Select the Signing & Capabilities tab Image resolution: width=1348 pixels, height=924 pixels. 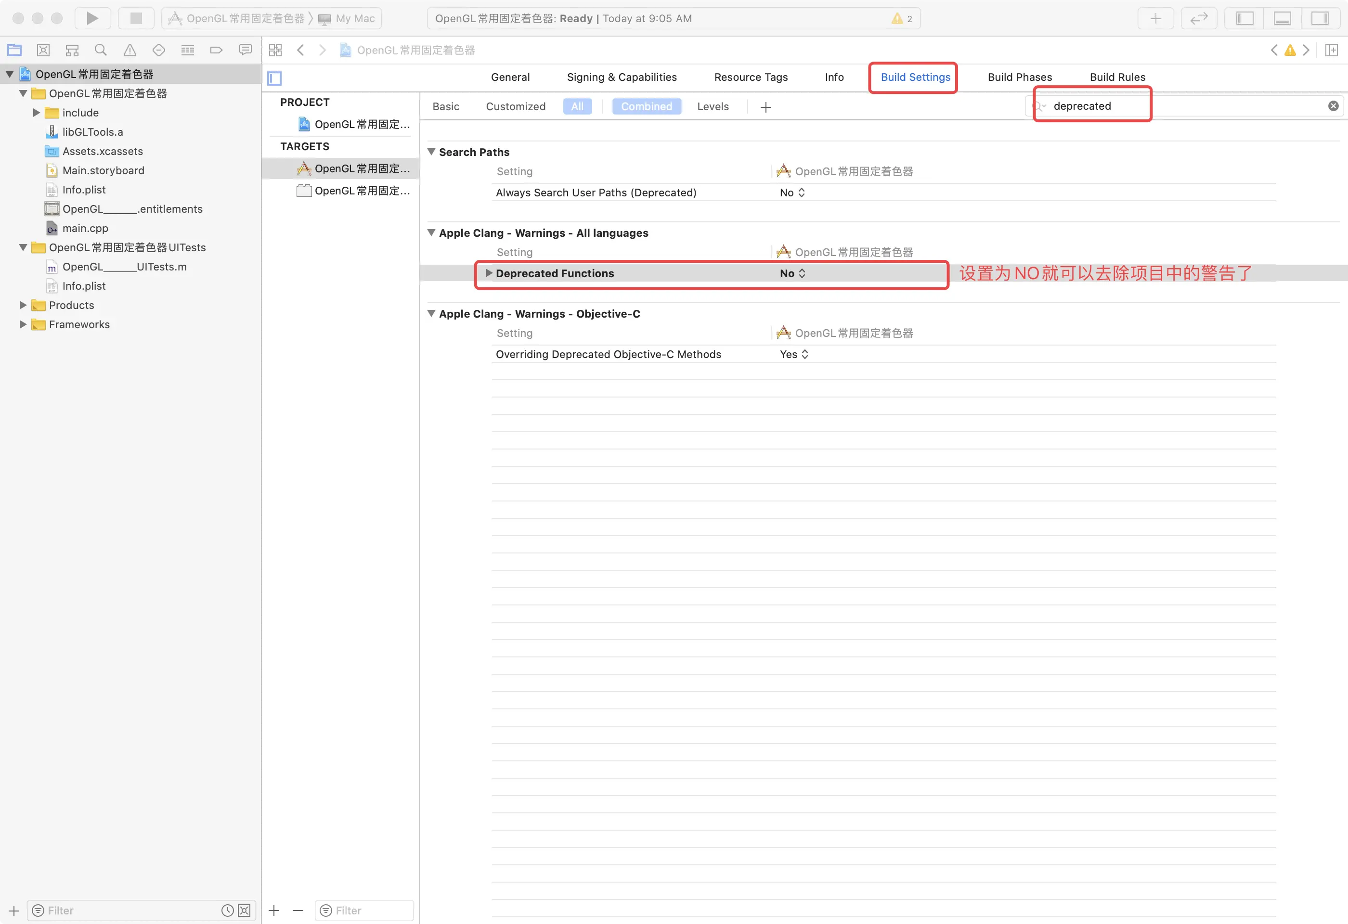(621, 77)
